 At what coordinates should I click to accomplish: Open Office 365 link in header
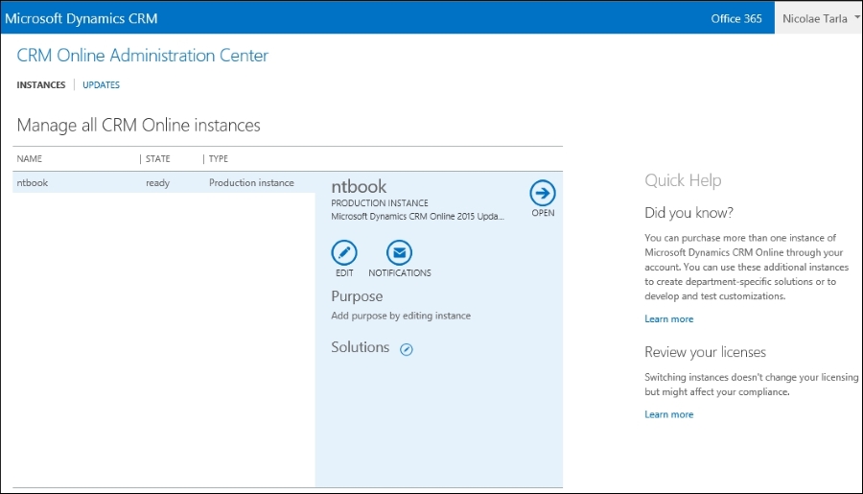736,19
